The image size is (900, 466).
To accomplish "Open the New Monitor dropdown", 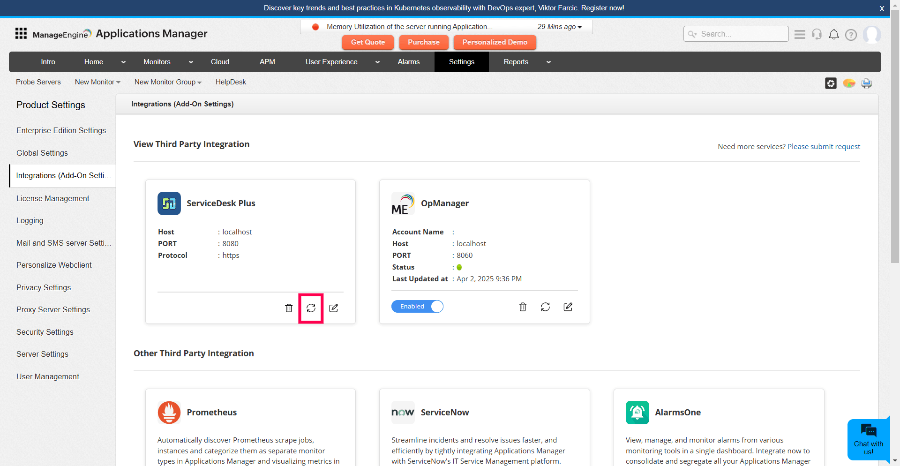I will click(97, 82).
